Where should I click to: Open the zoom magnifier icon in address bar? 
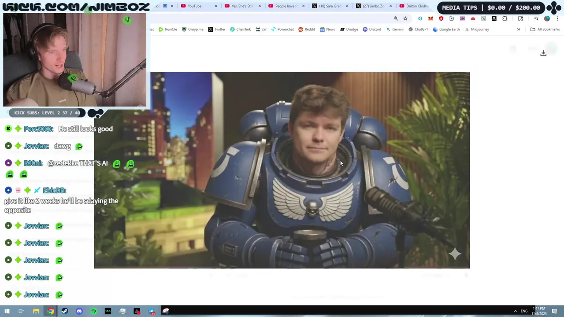[x=396, y=18]
